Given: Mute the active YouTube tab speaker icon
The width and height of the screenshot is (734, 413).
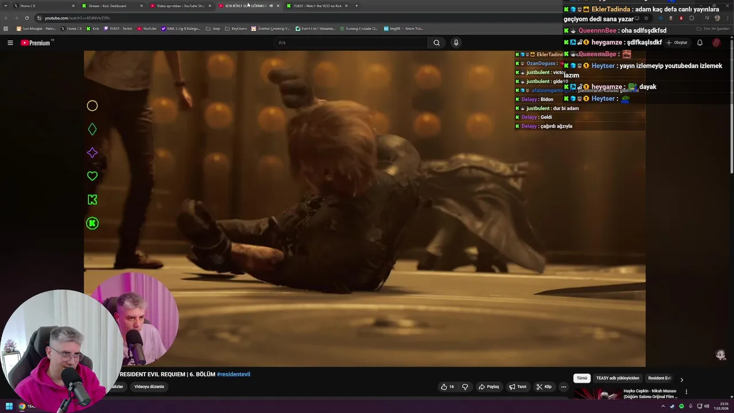Looking at the screenshot, I should pos(271,6).
